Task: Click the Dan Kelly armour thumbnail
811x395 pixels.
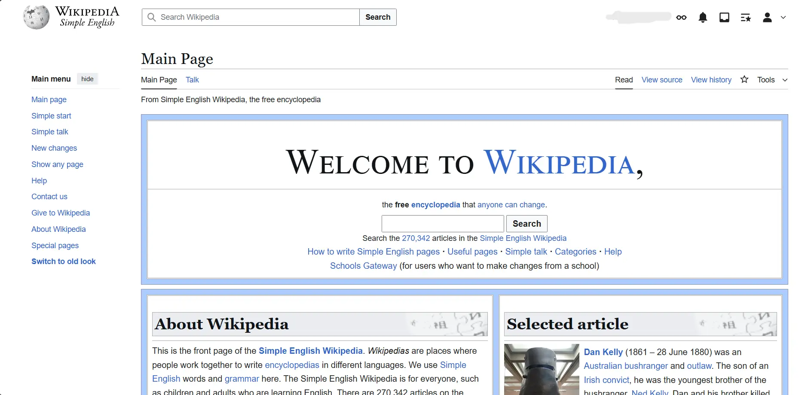Action: coord(542,370)
